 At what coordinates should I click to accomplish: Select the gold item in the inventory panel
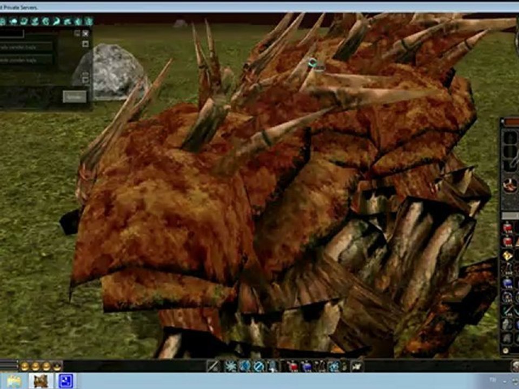pyautogui.click(x=508, y=256)
